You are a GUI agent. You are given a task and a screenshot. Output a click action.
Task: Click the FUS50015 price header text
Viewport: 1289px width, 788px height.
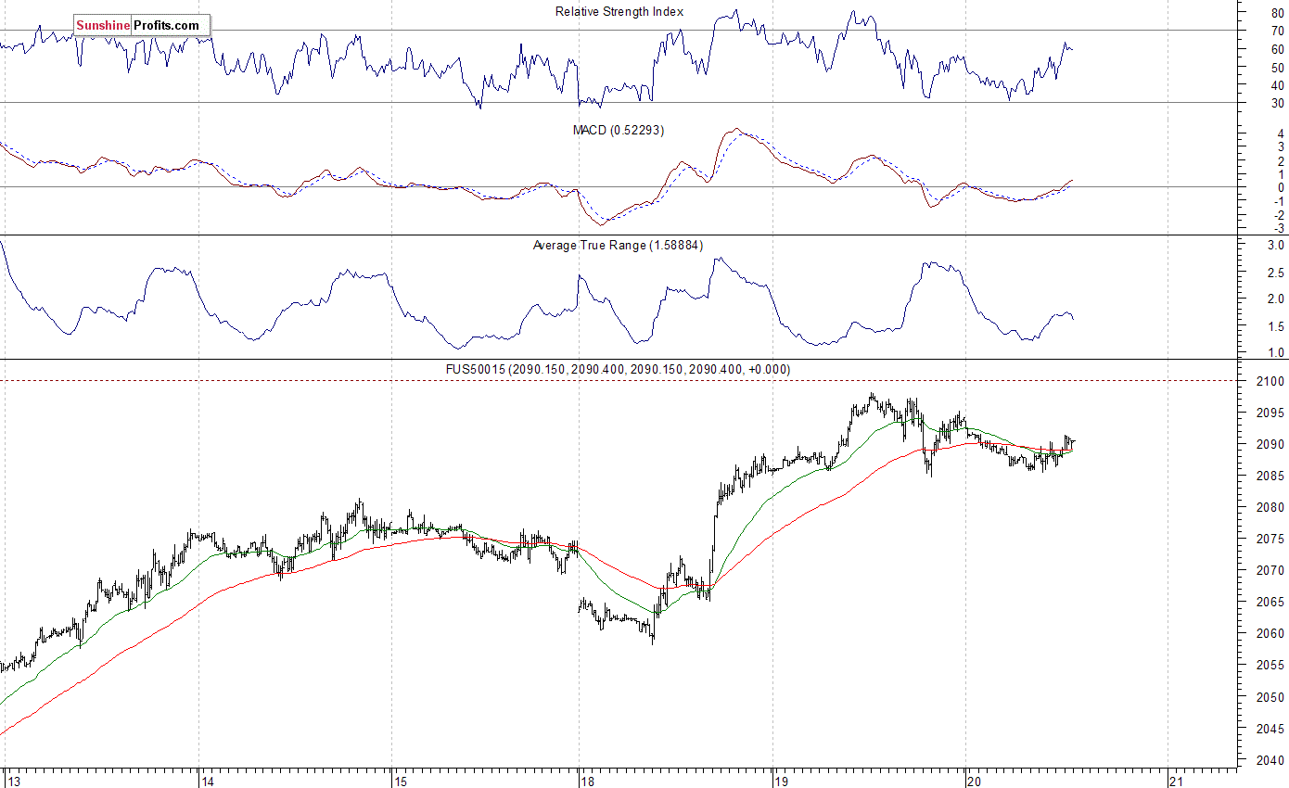pyautogui.click(x=618, y=369)
